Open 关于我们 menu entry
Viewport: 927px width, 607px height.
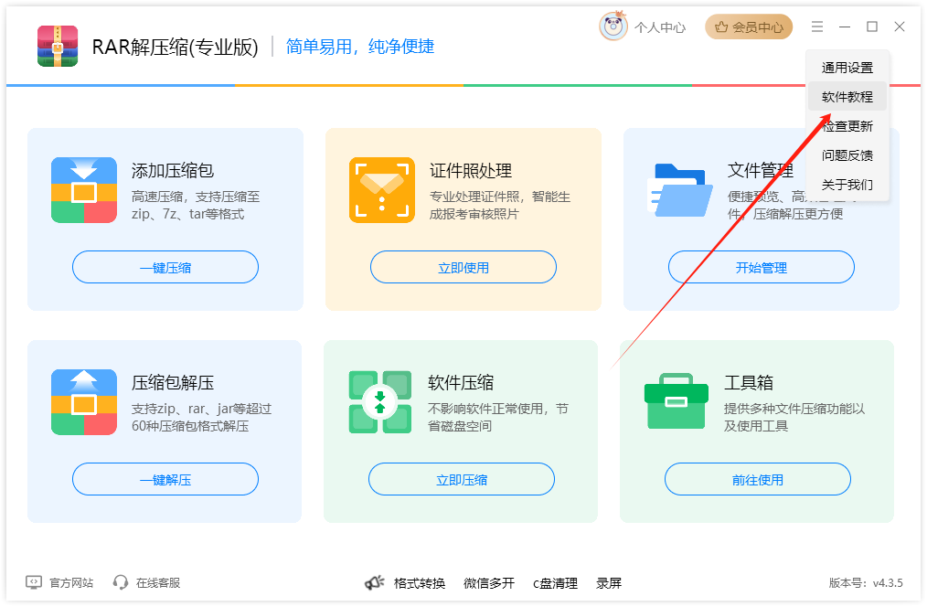pos(847,185)
